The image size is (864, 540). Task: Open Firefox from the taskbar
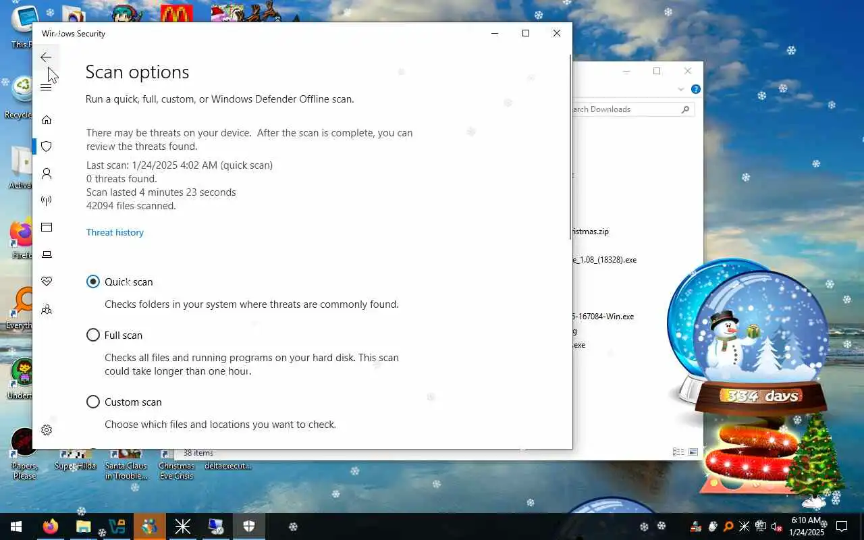pos(51,526)
